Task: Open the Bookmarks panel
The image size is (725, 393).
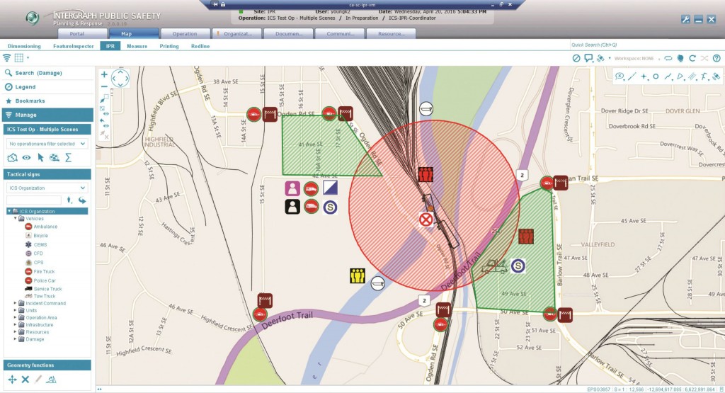Action: click(47, 101)
